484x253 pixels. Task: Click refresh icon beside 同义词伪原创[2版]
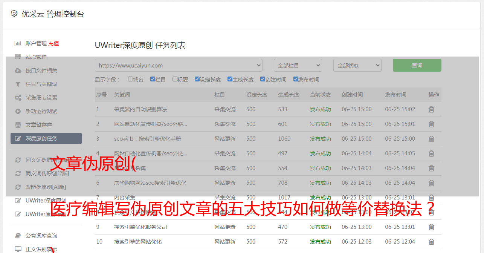18,173
